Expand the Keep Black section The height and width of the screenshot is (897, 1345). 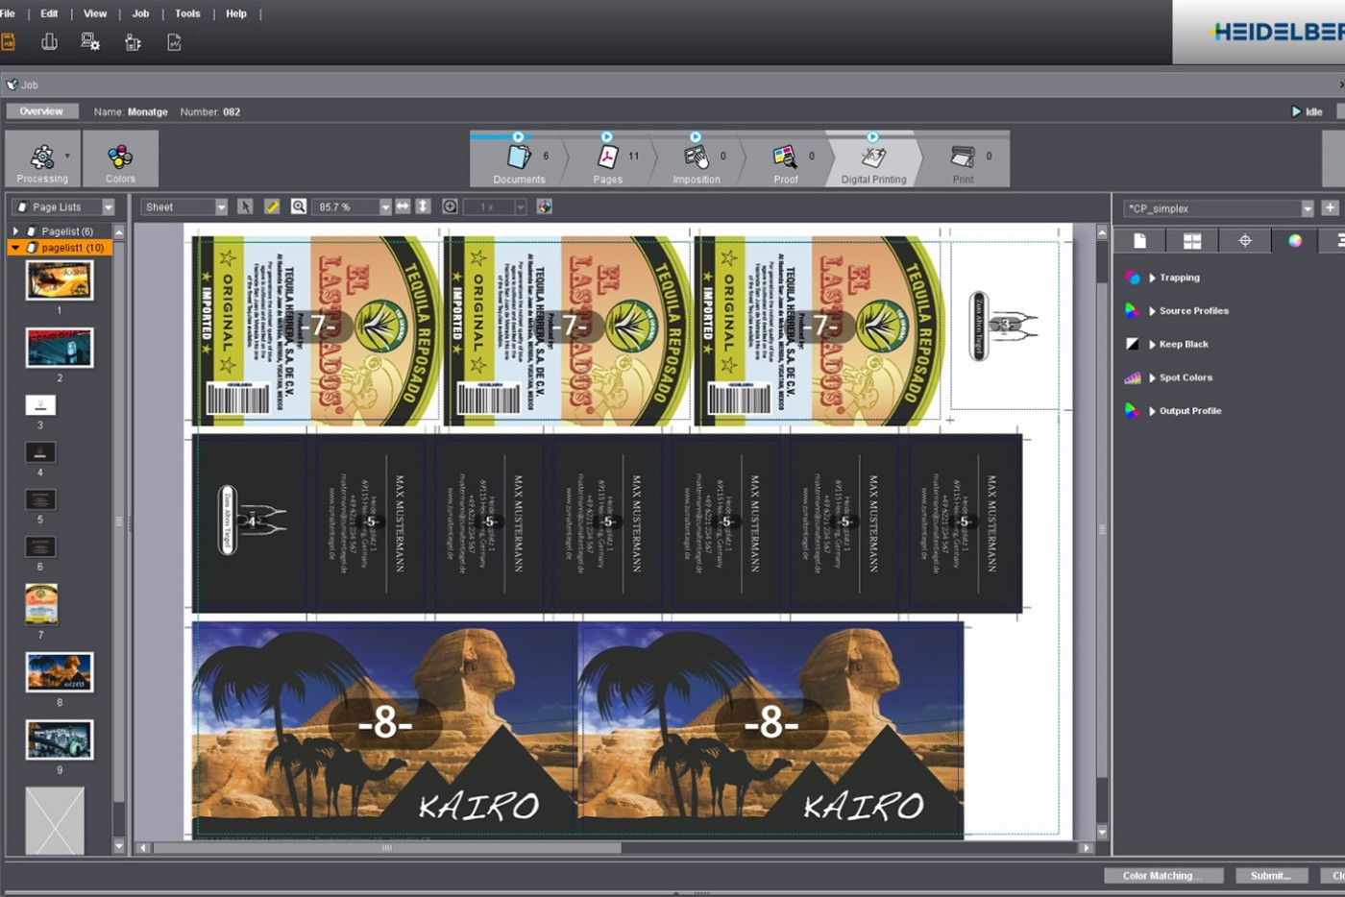(1152, 344)
